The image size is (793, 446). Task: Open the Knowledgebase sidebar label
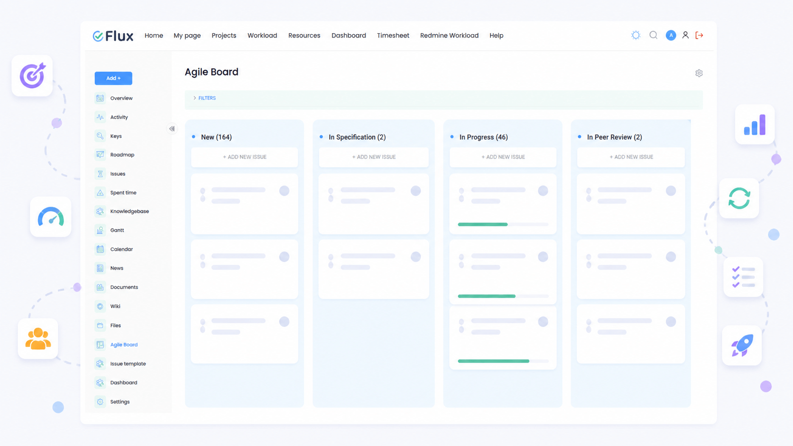coord(129,211)
